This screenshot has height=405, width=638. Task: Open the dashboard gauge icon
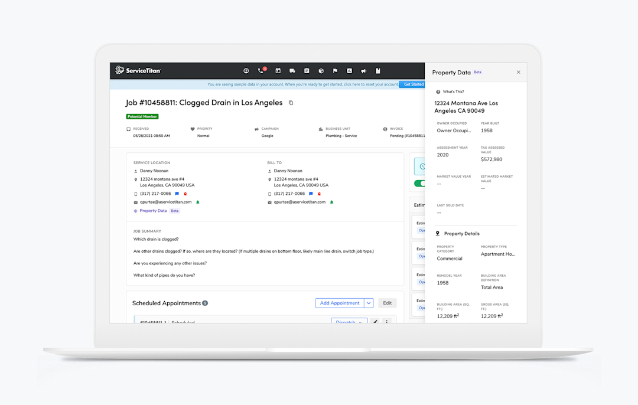point(246,71)
